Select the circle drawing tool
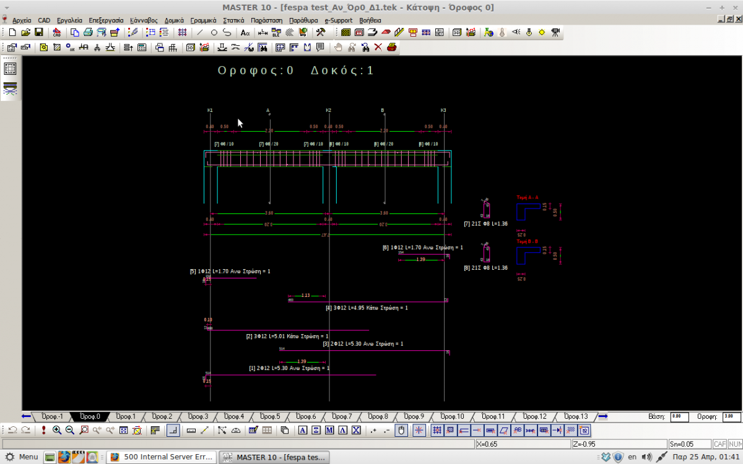 214,32
